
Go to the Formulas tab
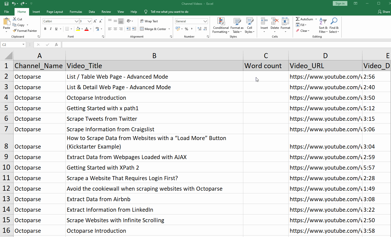[x=76, y=12]
